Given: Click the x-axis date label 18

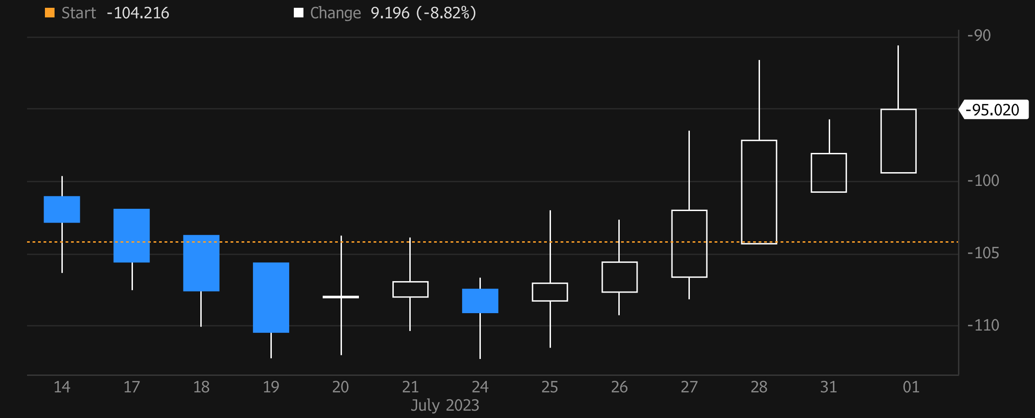Looking at the screenshot, I should tap(201, 387).
